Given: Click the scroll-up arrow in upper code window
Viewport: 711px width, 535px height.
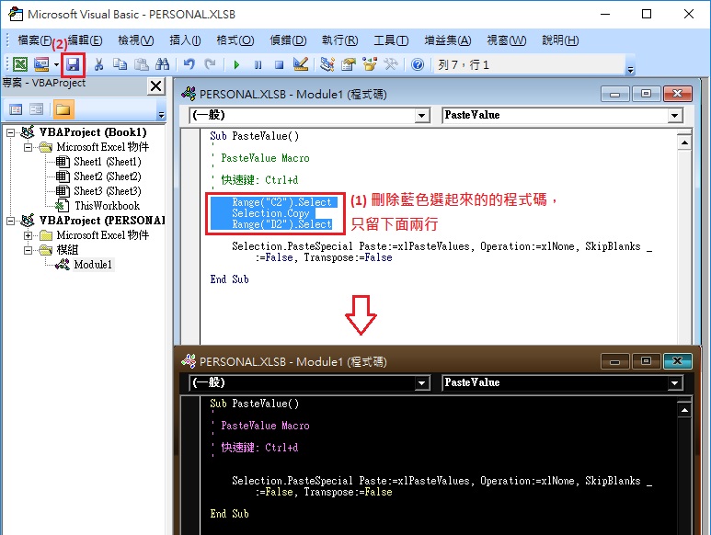Looking at the screenshot, I should (x=684, y=143).
